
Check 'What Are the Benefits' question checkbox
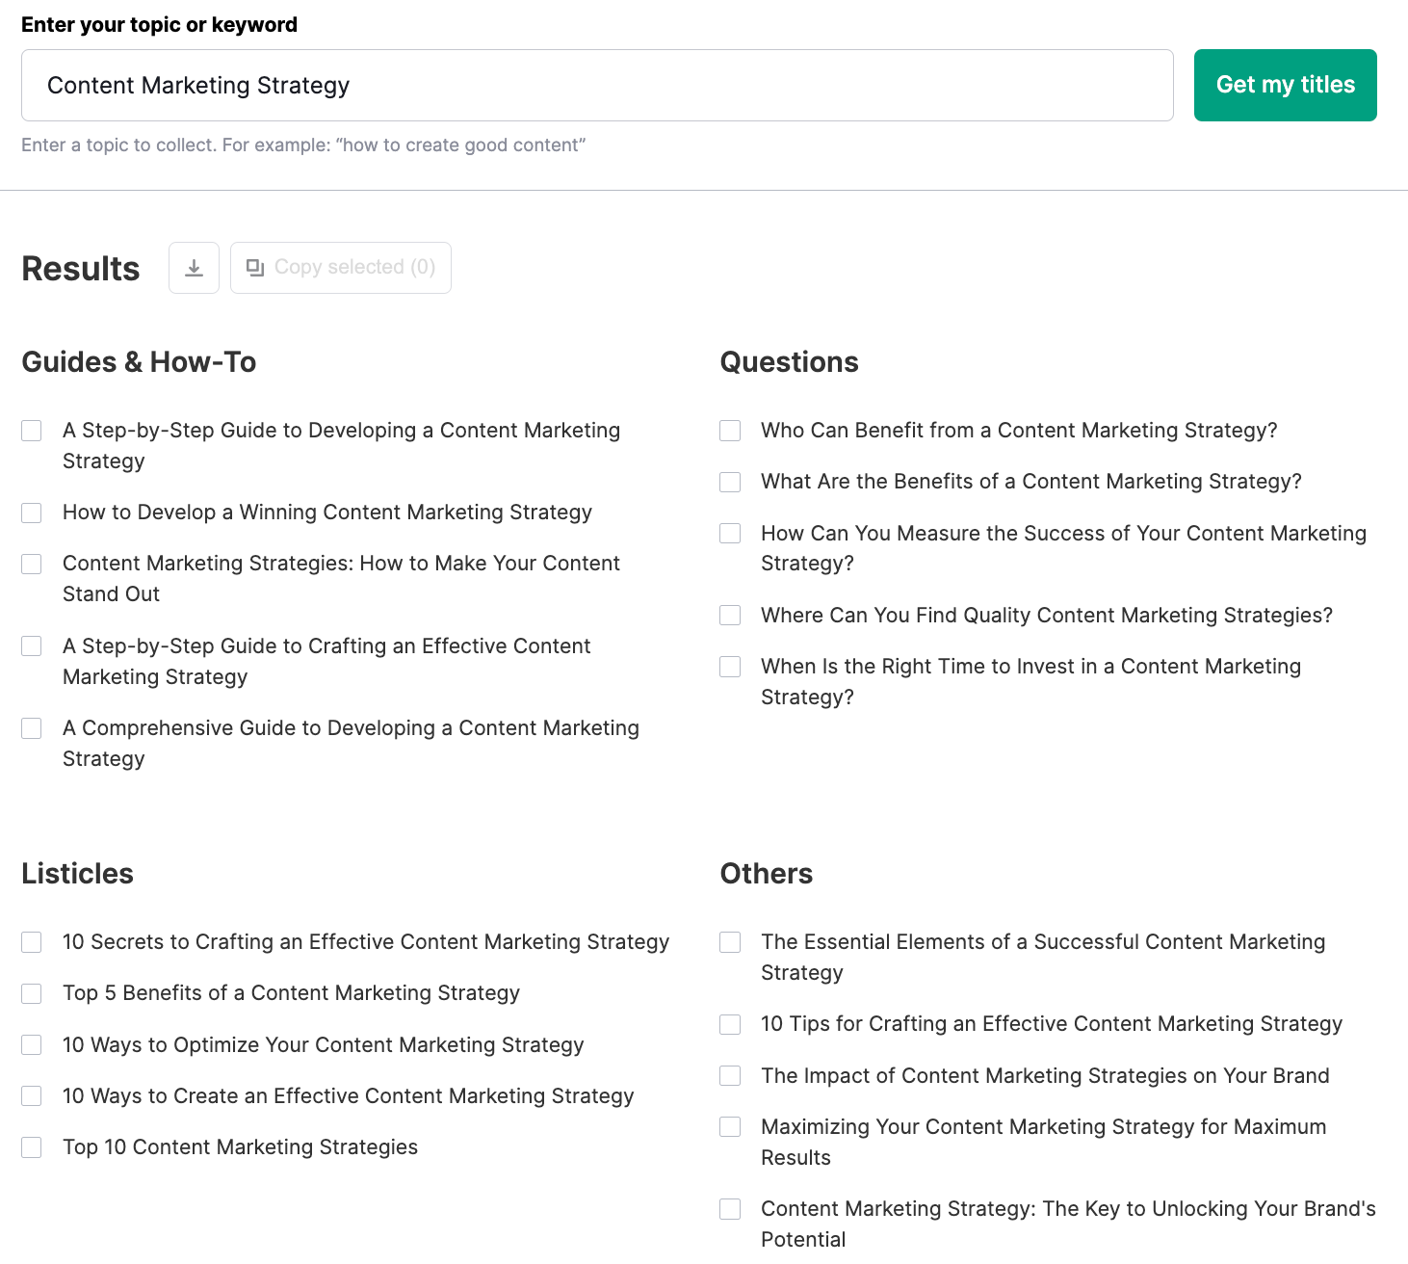click(730, 482)
